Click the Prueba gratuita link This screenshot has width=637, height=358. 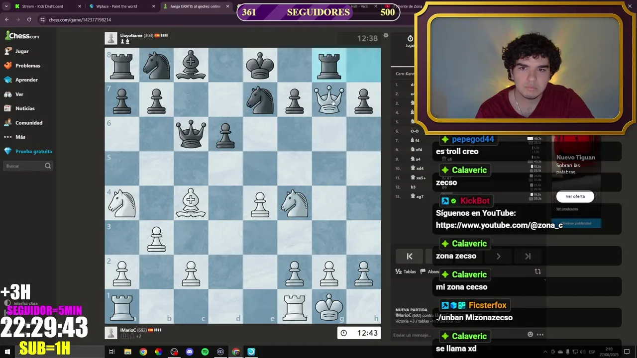28,151
